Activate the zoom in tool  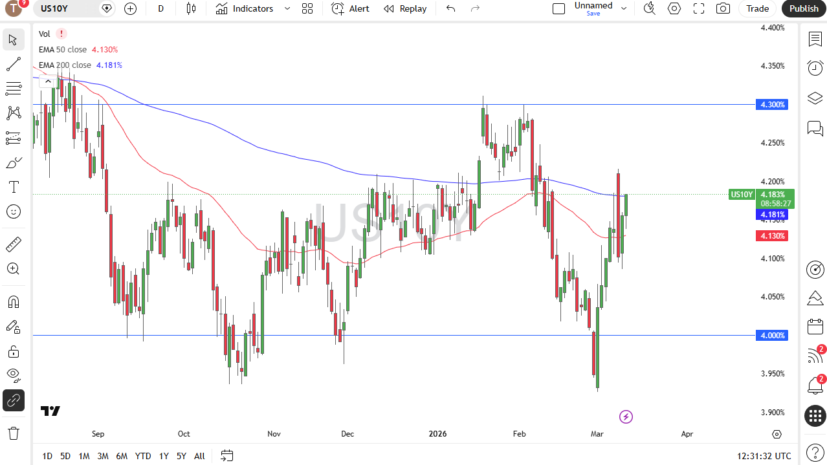pyautogui.click(x=13, y=269)
